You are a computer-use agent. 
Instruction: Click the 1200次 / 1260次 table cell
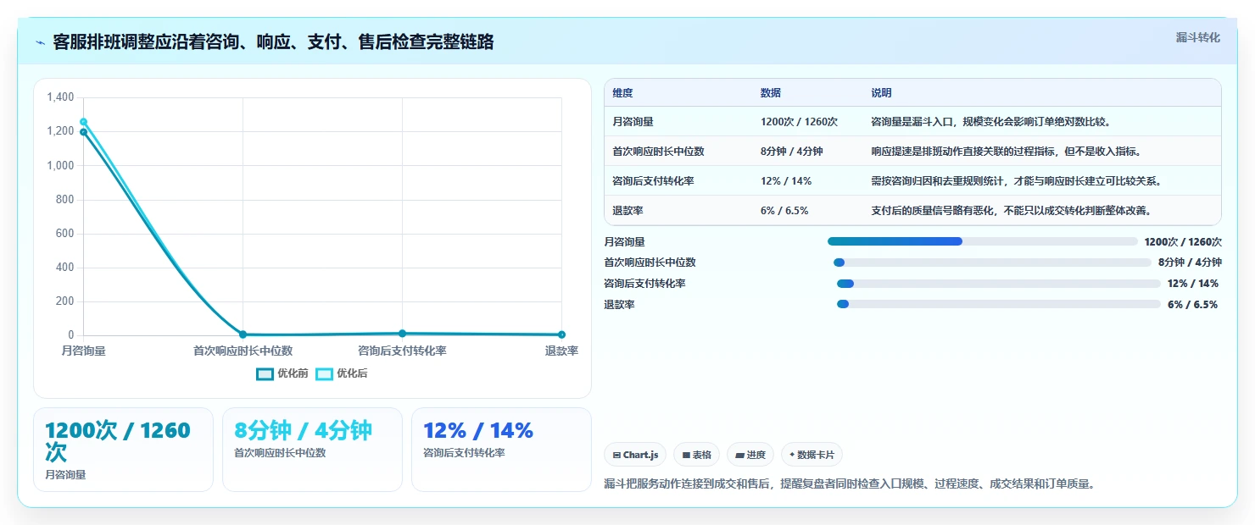coord(799,122)
